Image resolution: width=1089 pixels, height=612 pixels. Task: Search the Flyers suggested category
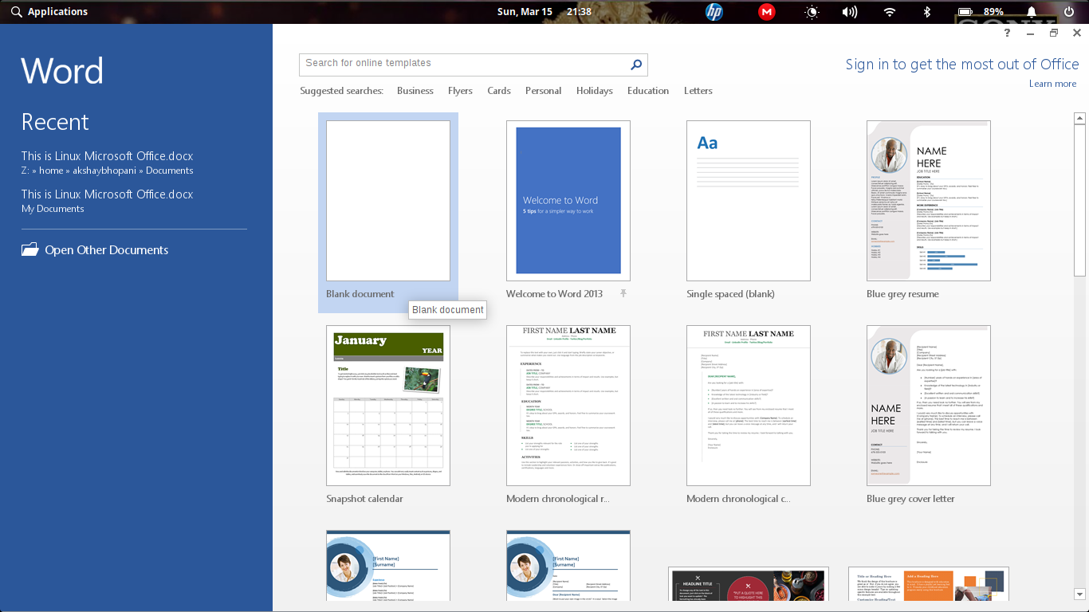[x=460, y=91]
